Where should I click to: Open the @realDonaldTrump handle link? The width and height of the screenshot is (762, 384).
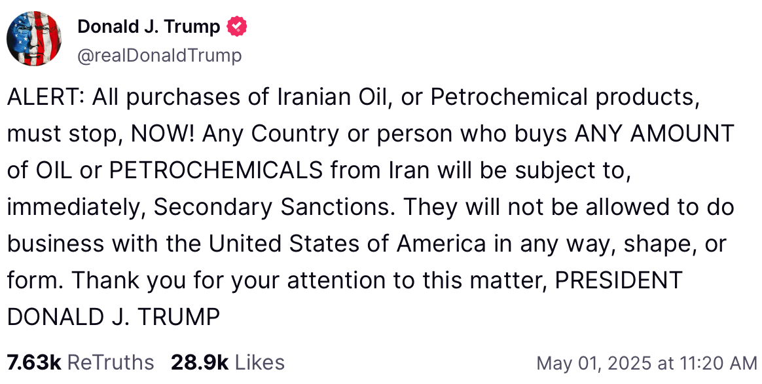tap(160, 56)
